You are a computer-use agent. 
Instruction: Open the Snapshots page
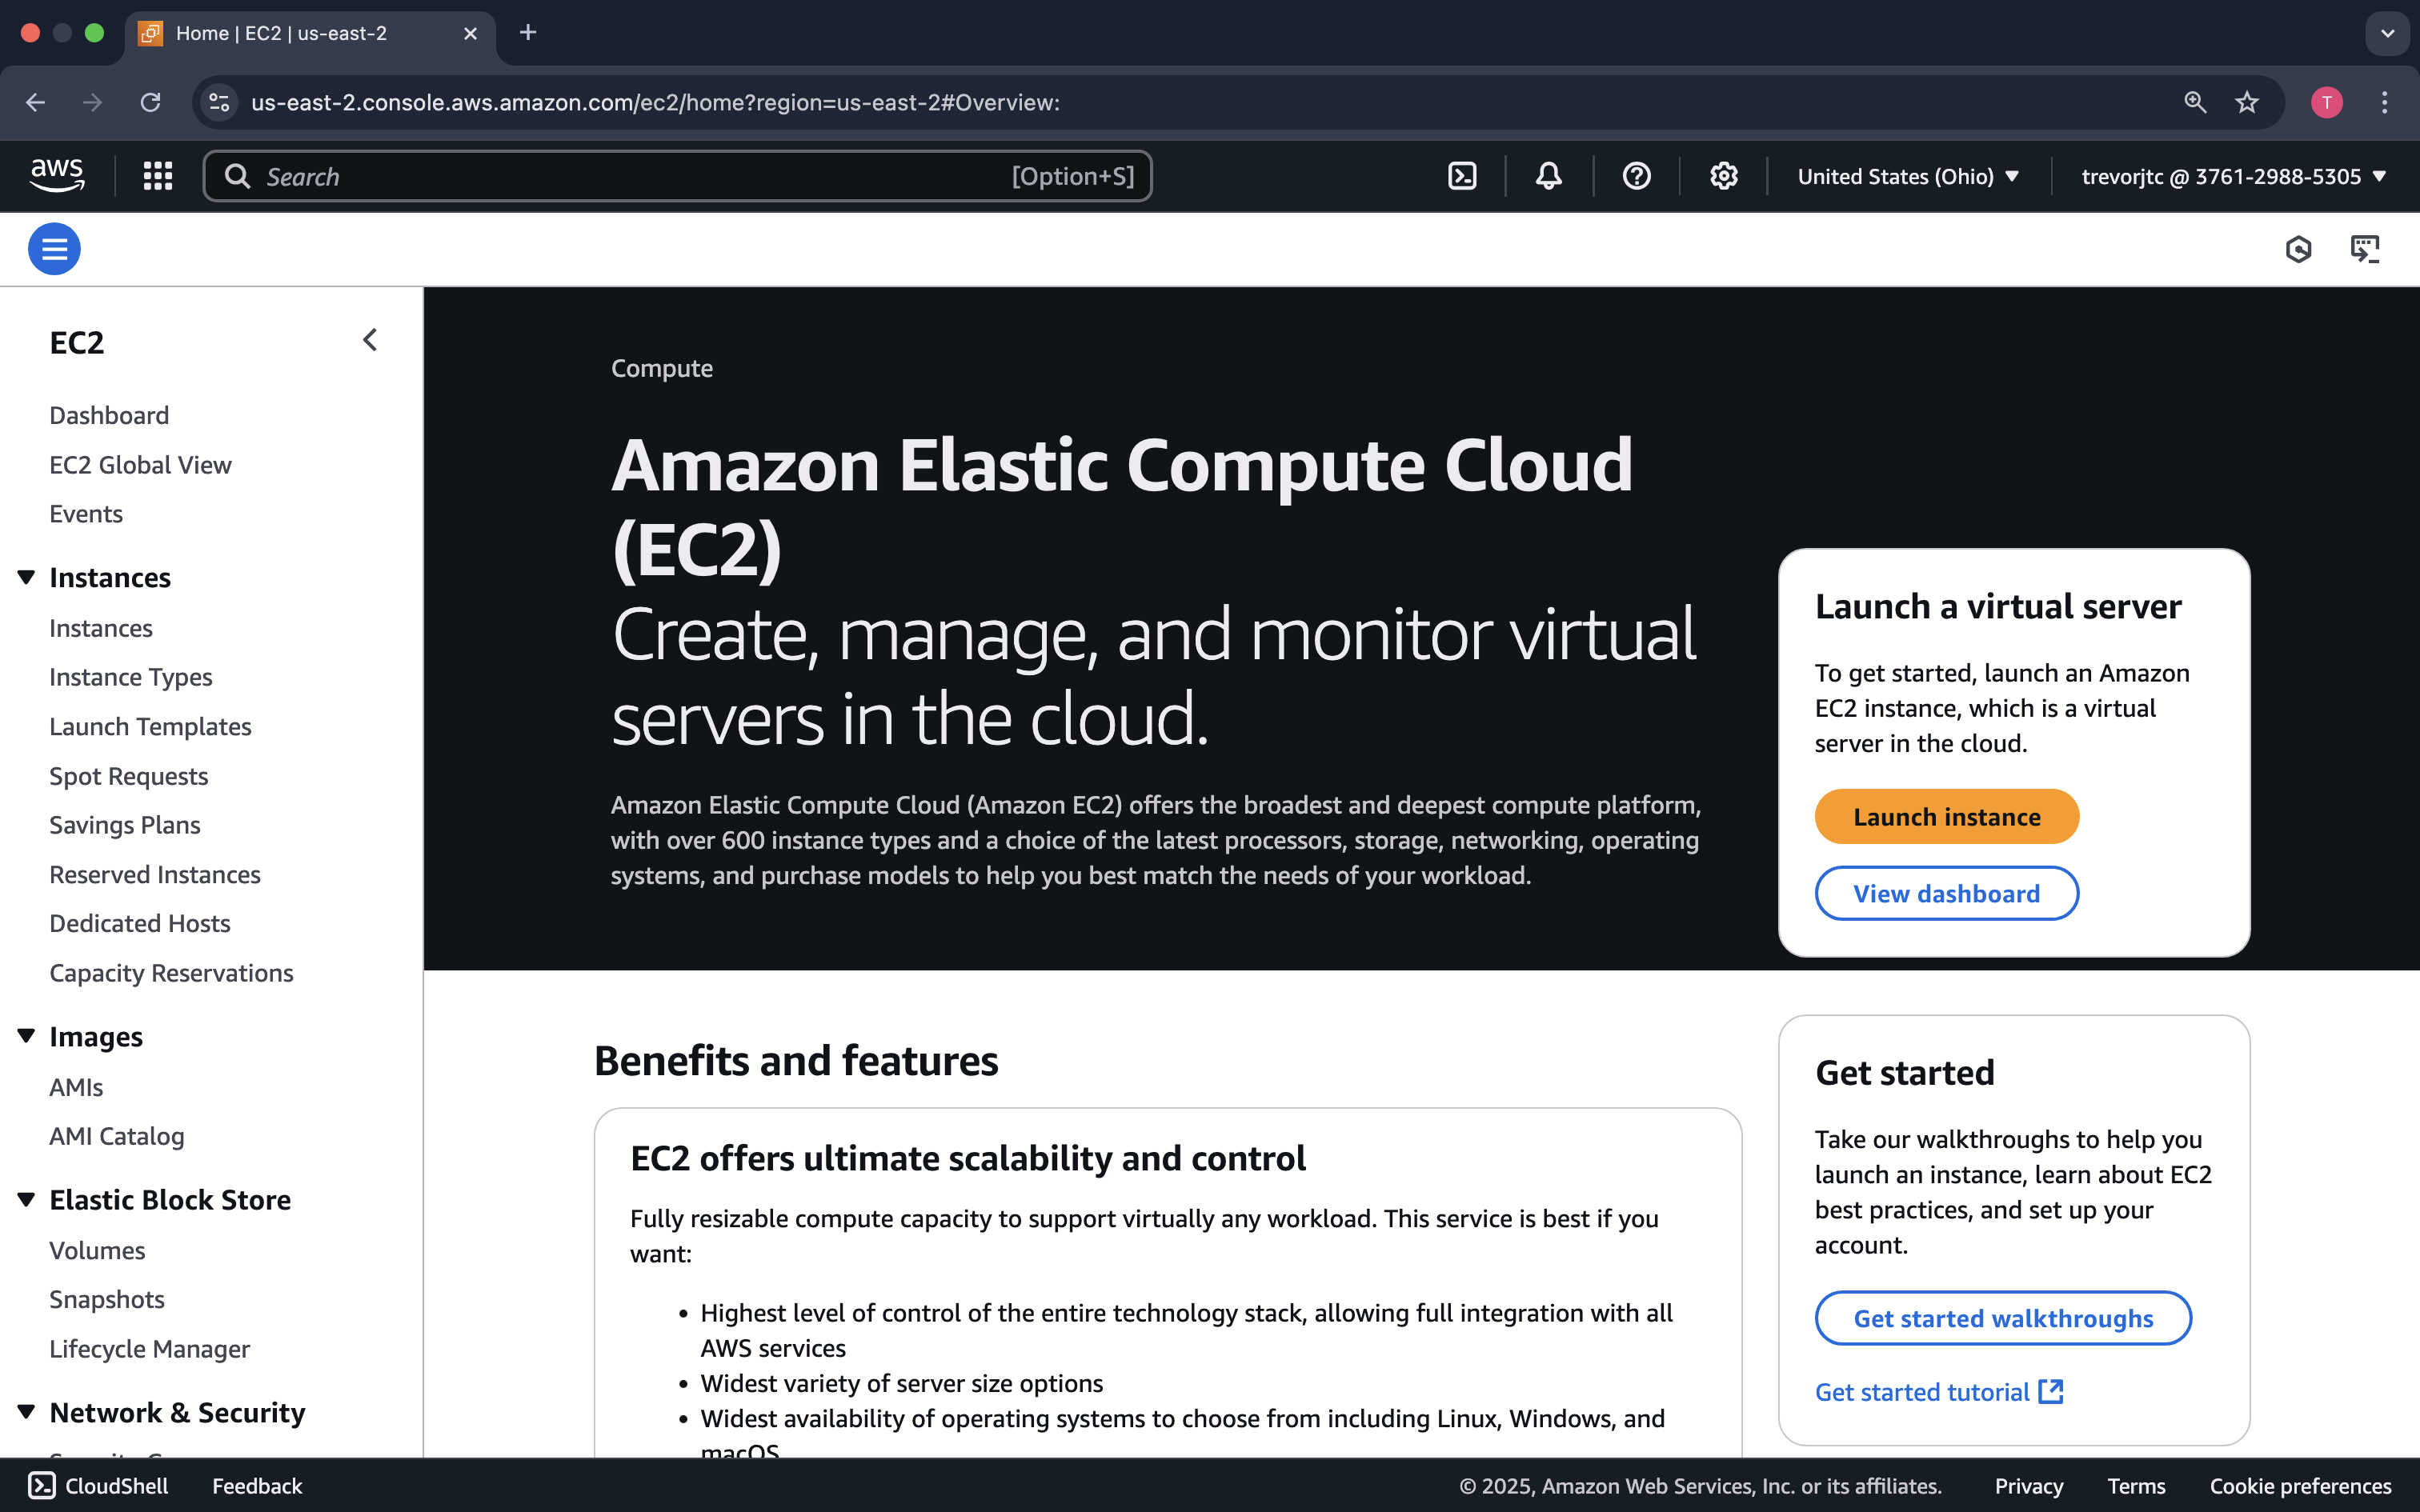coord(107,1299)
